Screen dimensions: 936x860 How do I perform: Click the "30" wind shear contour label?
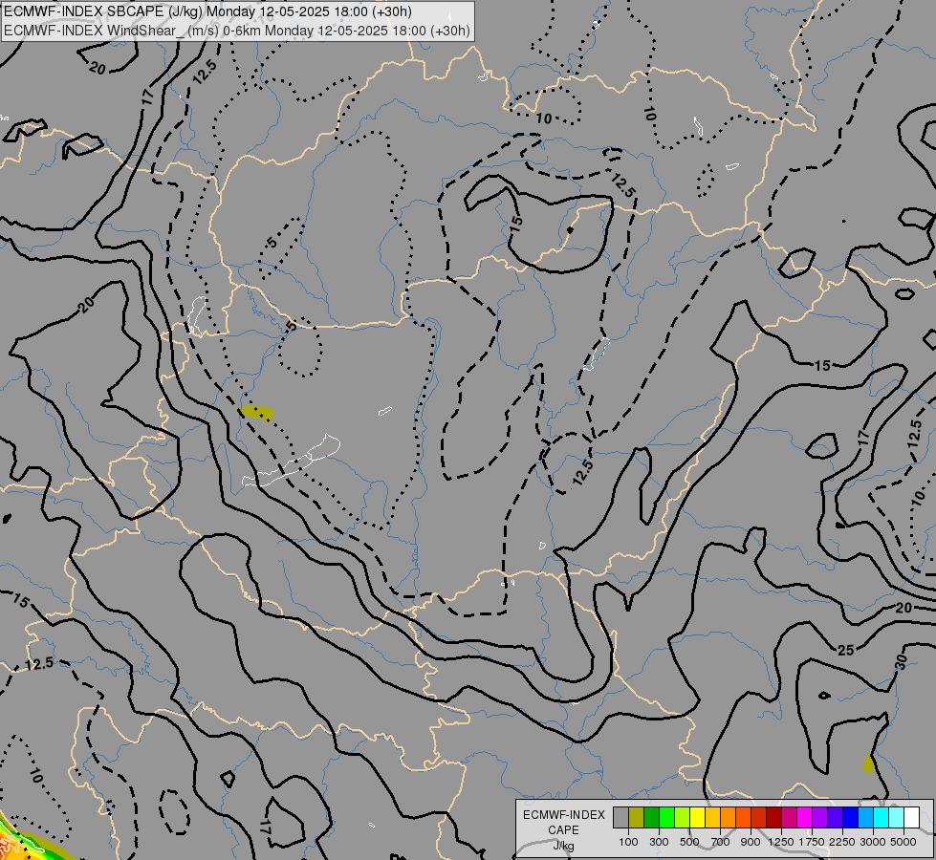coord(901,662)
